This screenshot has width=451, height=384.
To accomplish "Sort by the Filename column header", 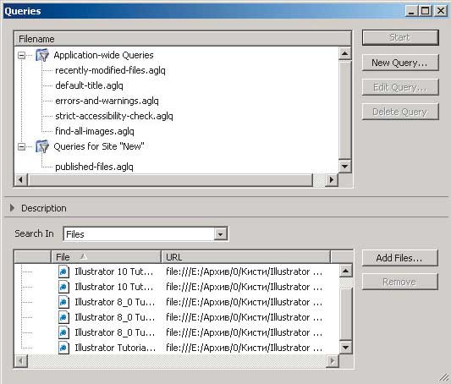I will point(183,39).
